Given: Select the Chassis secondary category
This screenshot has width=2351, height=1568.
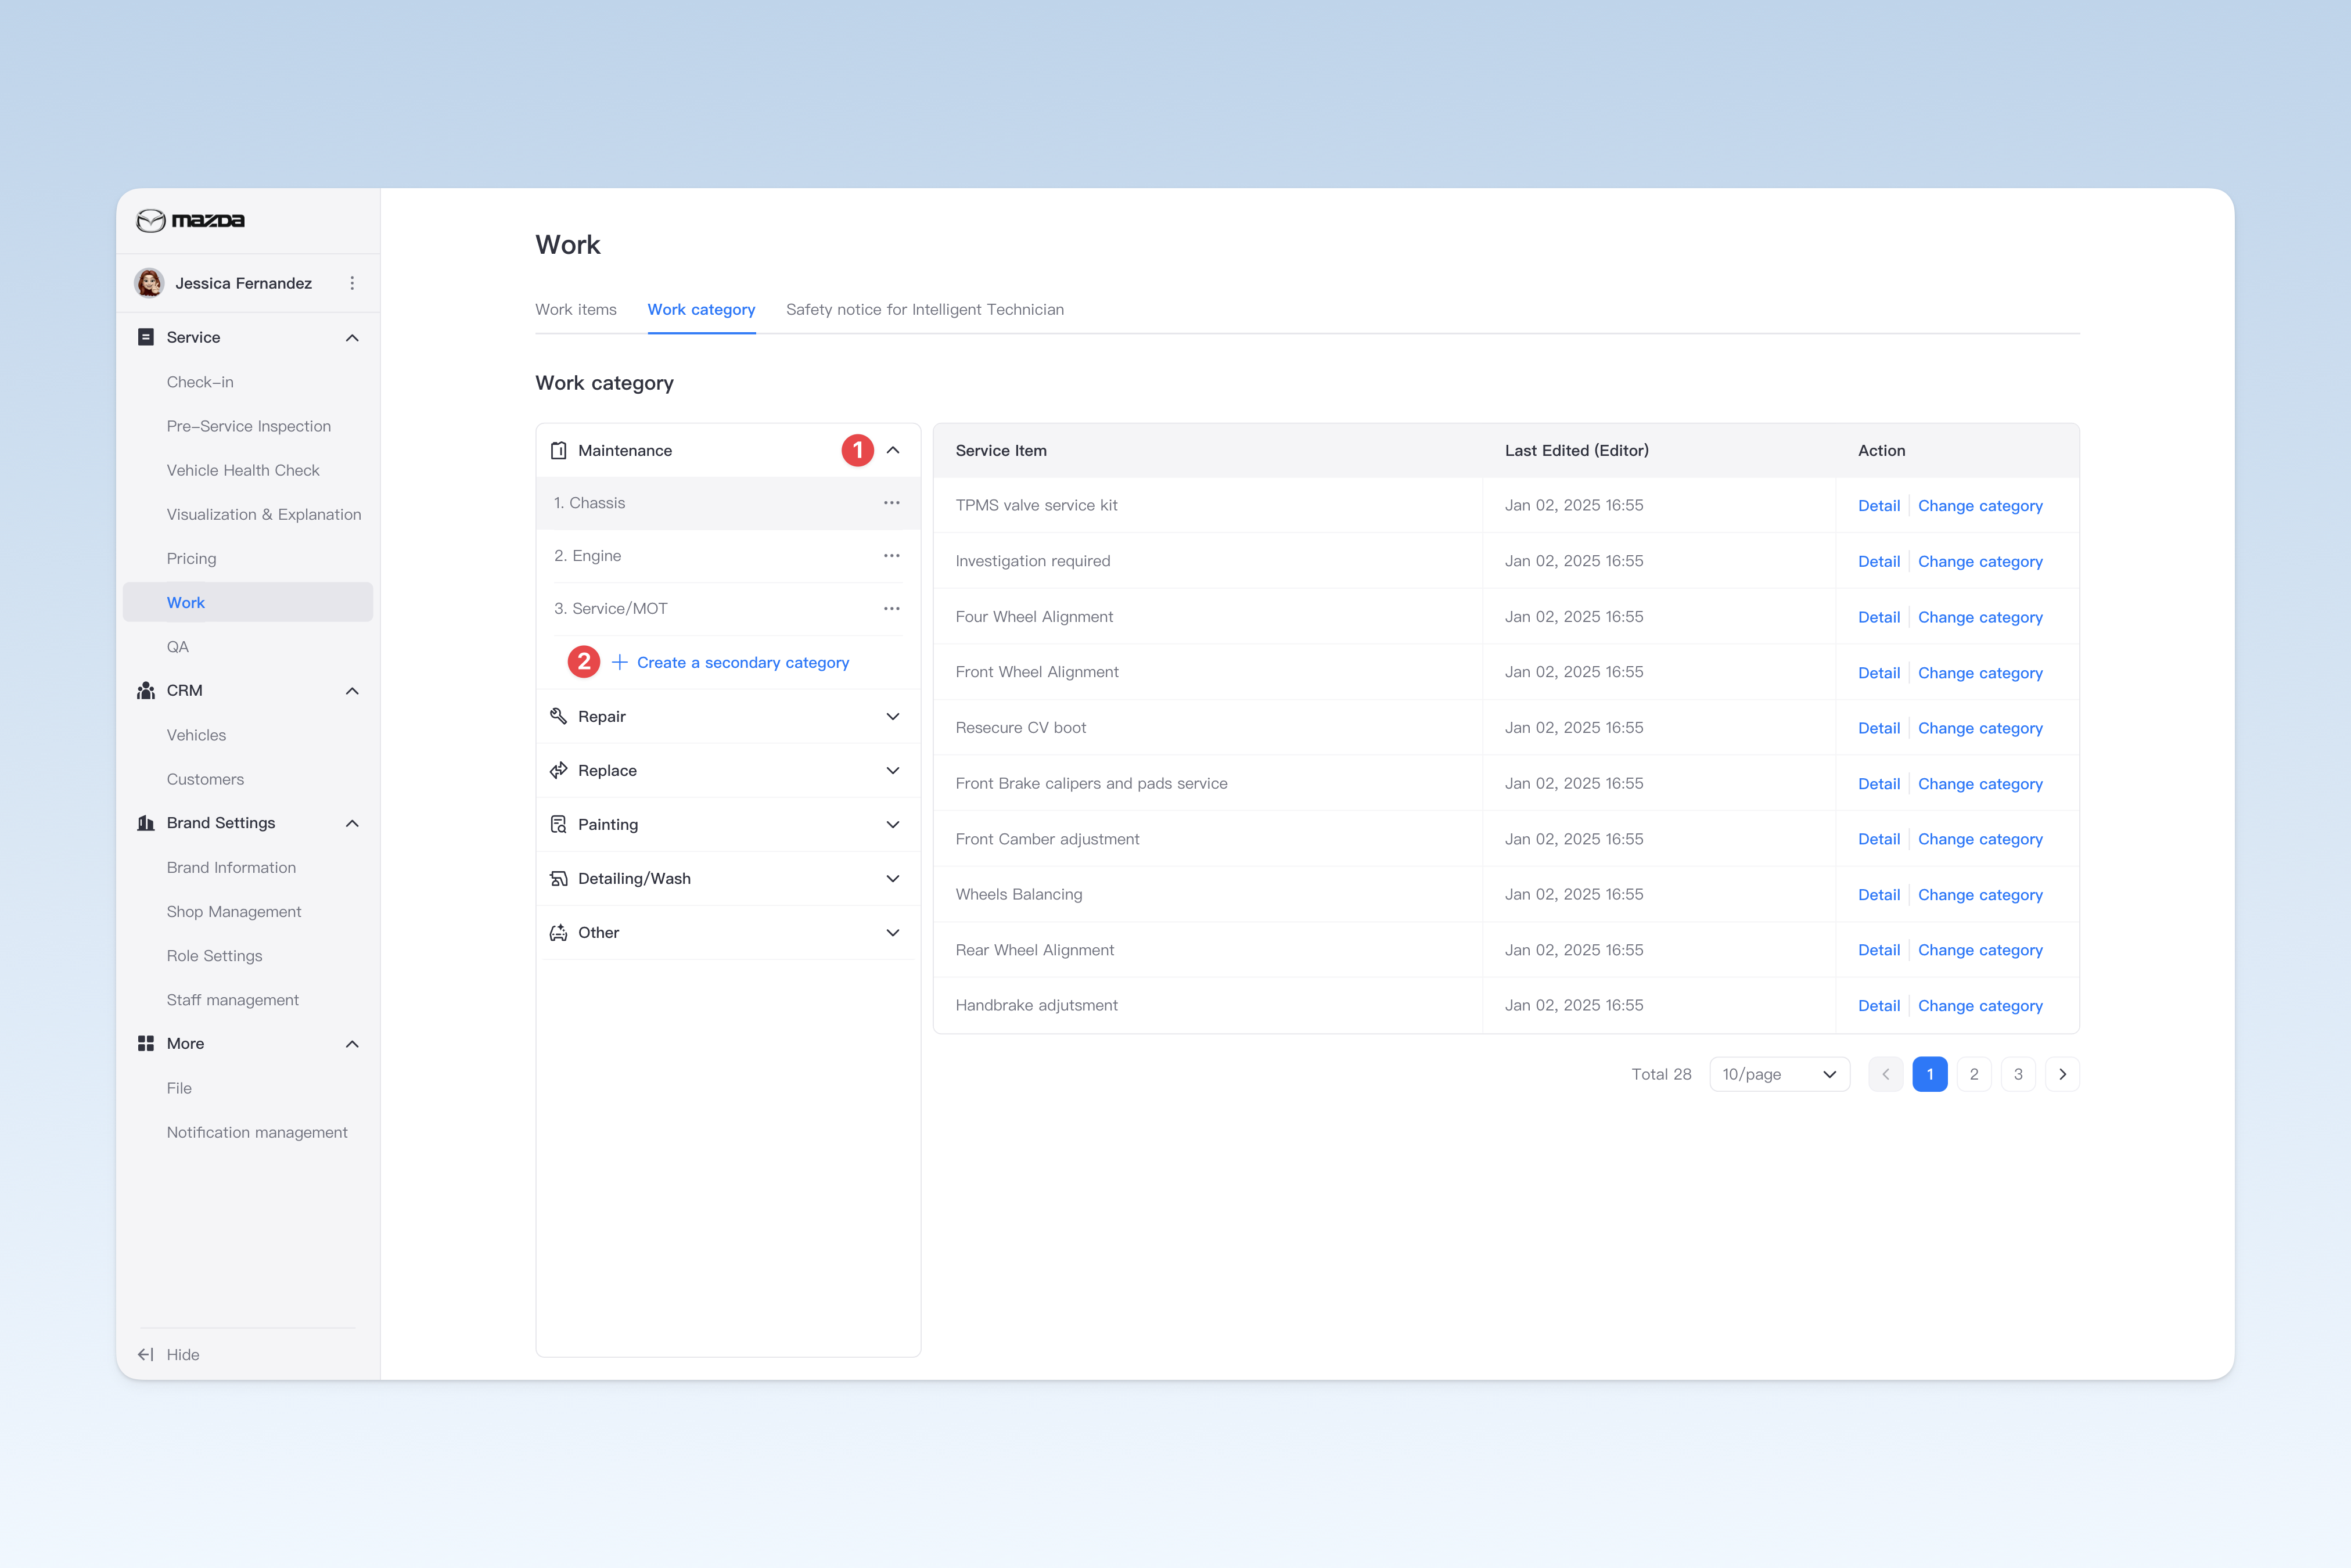Looking at the screenshot, I should (x=728, y=503).
